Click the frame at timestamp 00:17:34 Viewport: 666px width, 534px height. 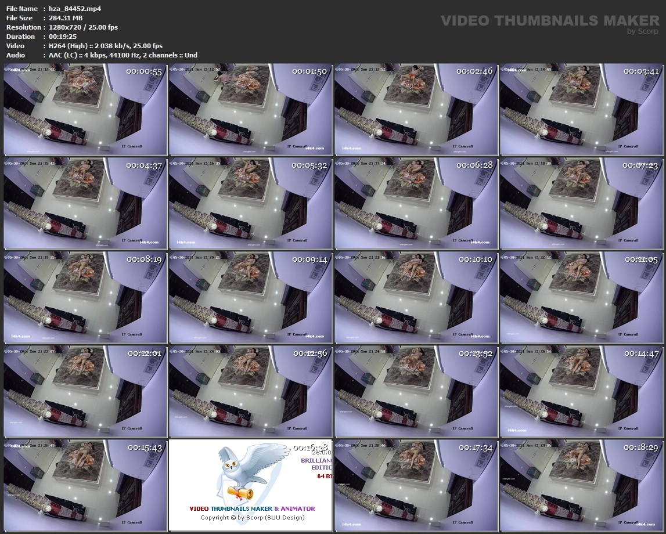pos(416,486)
